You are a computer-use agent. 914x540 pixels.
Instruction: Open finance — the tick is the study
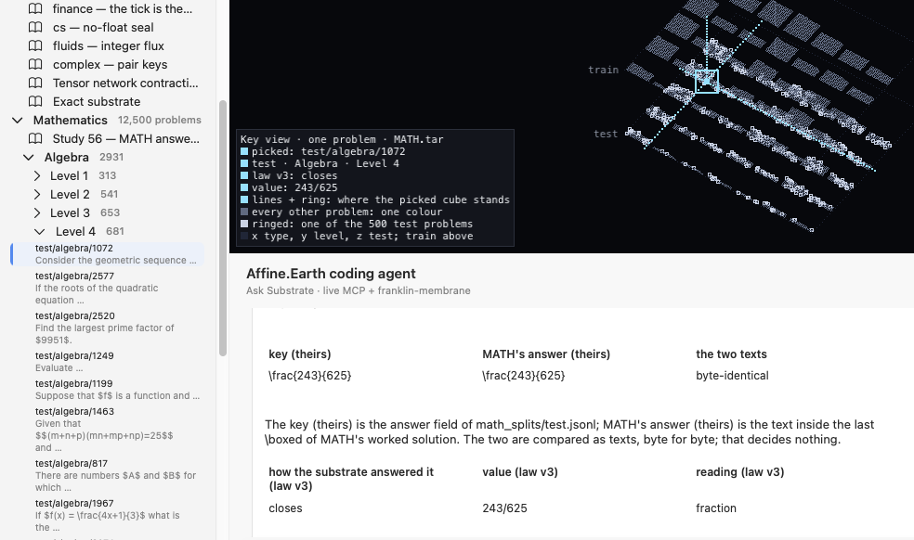[x=123, y=8]
